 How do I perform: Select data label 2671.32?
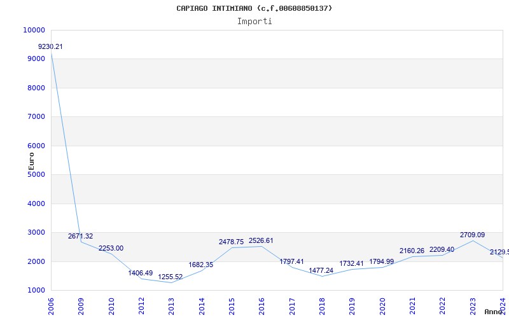click(x=81, y=236)
